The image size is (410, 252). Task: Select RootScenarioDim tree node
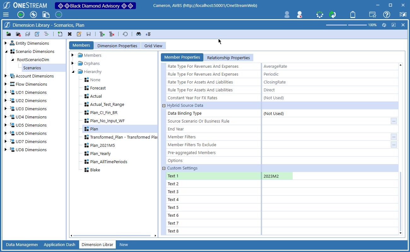pyautogui.click(x=33, y=60)
